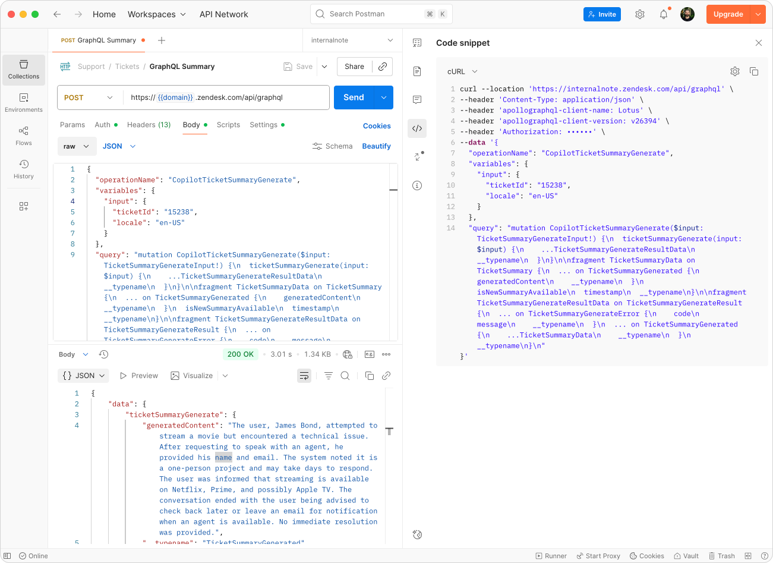Viewport: 773px width, 563px height.
Task: Toggle line wrap in response body
Action: [304, 376]
